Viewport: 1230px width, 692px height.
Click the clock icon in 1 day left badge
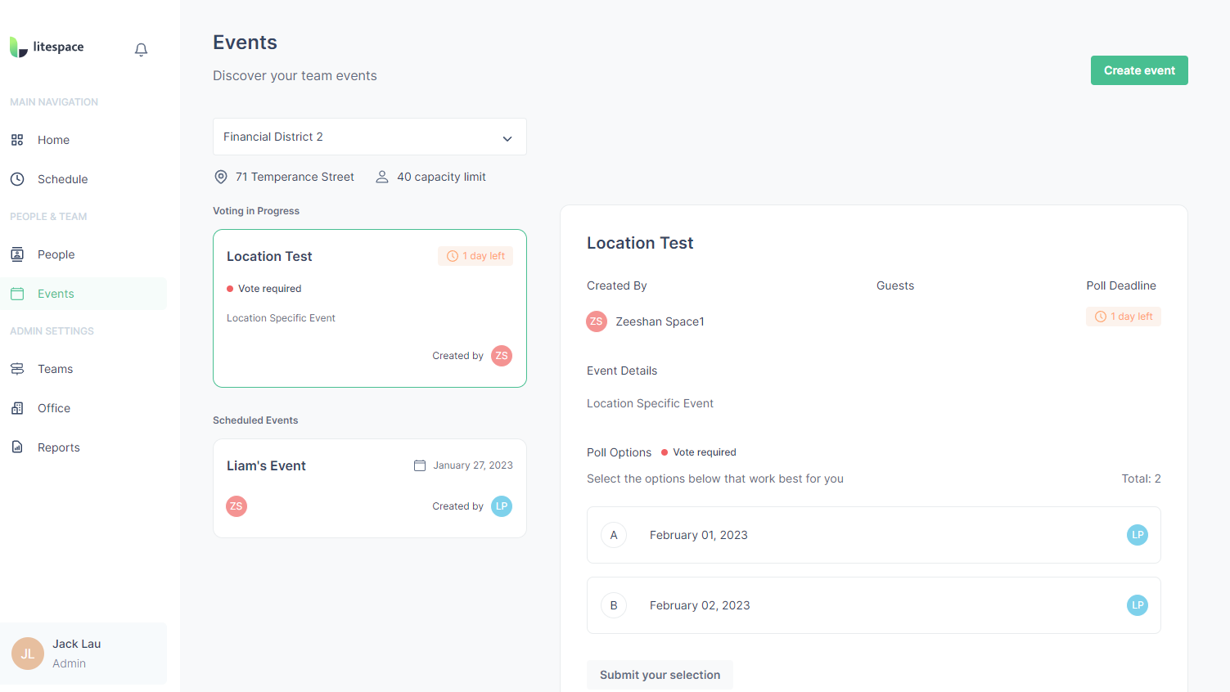pyautogui.click(x=453, y=255)
